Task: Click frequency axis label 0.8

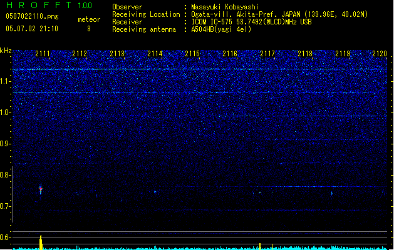Action: pos(6,175)
